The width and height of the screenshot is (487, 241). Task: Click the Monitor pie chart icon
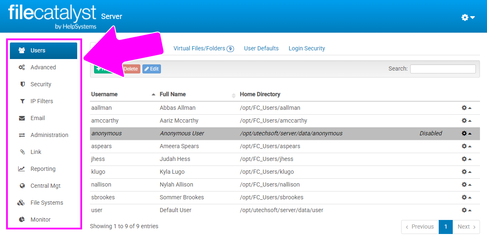[x=22, y=220]
